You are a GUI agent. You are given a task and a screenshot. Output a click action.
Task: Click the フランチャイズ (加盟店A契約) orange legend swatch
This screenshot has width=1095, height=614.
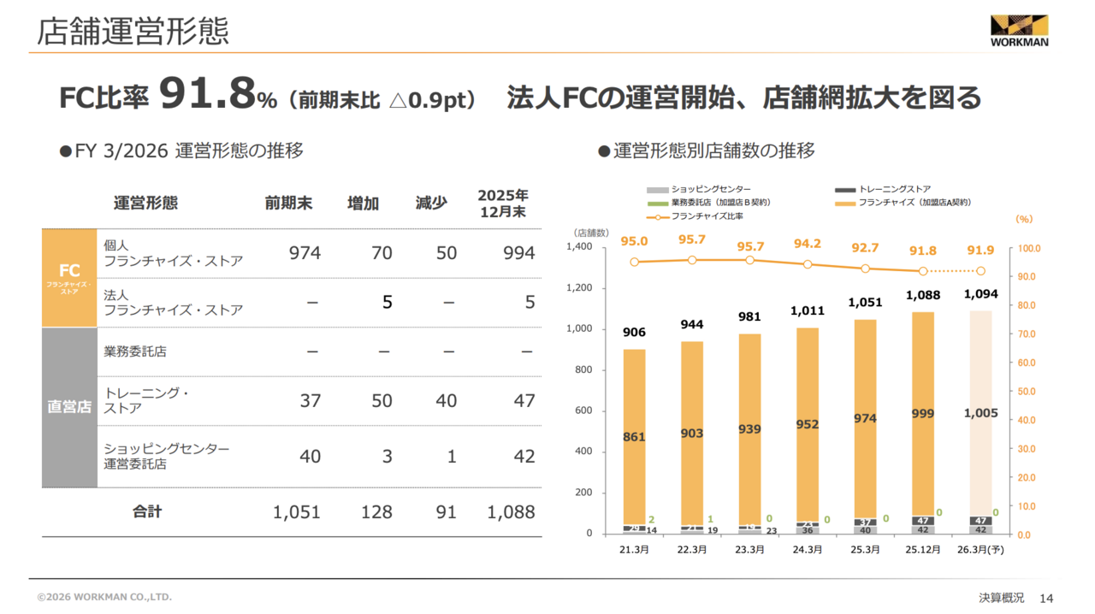point(845,203)
